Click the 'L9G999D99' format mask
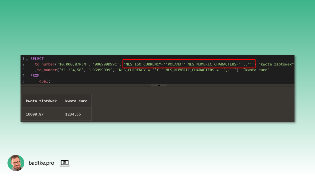315x177 pixels. click(100, 70)
